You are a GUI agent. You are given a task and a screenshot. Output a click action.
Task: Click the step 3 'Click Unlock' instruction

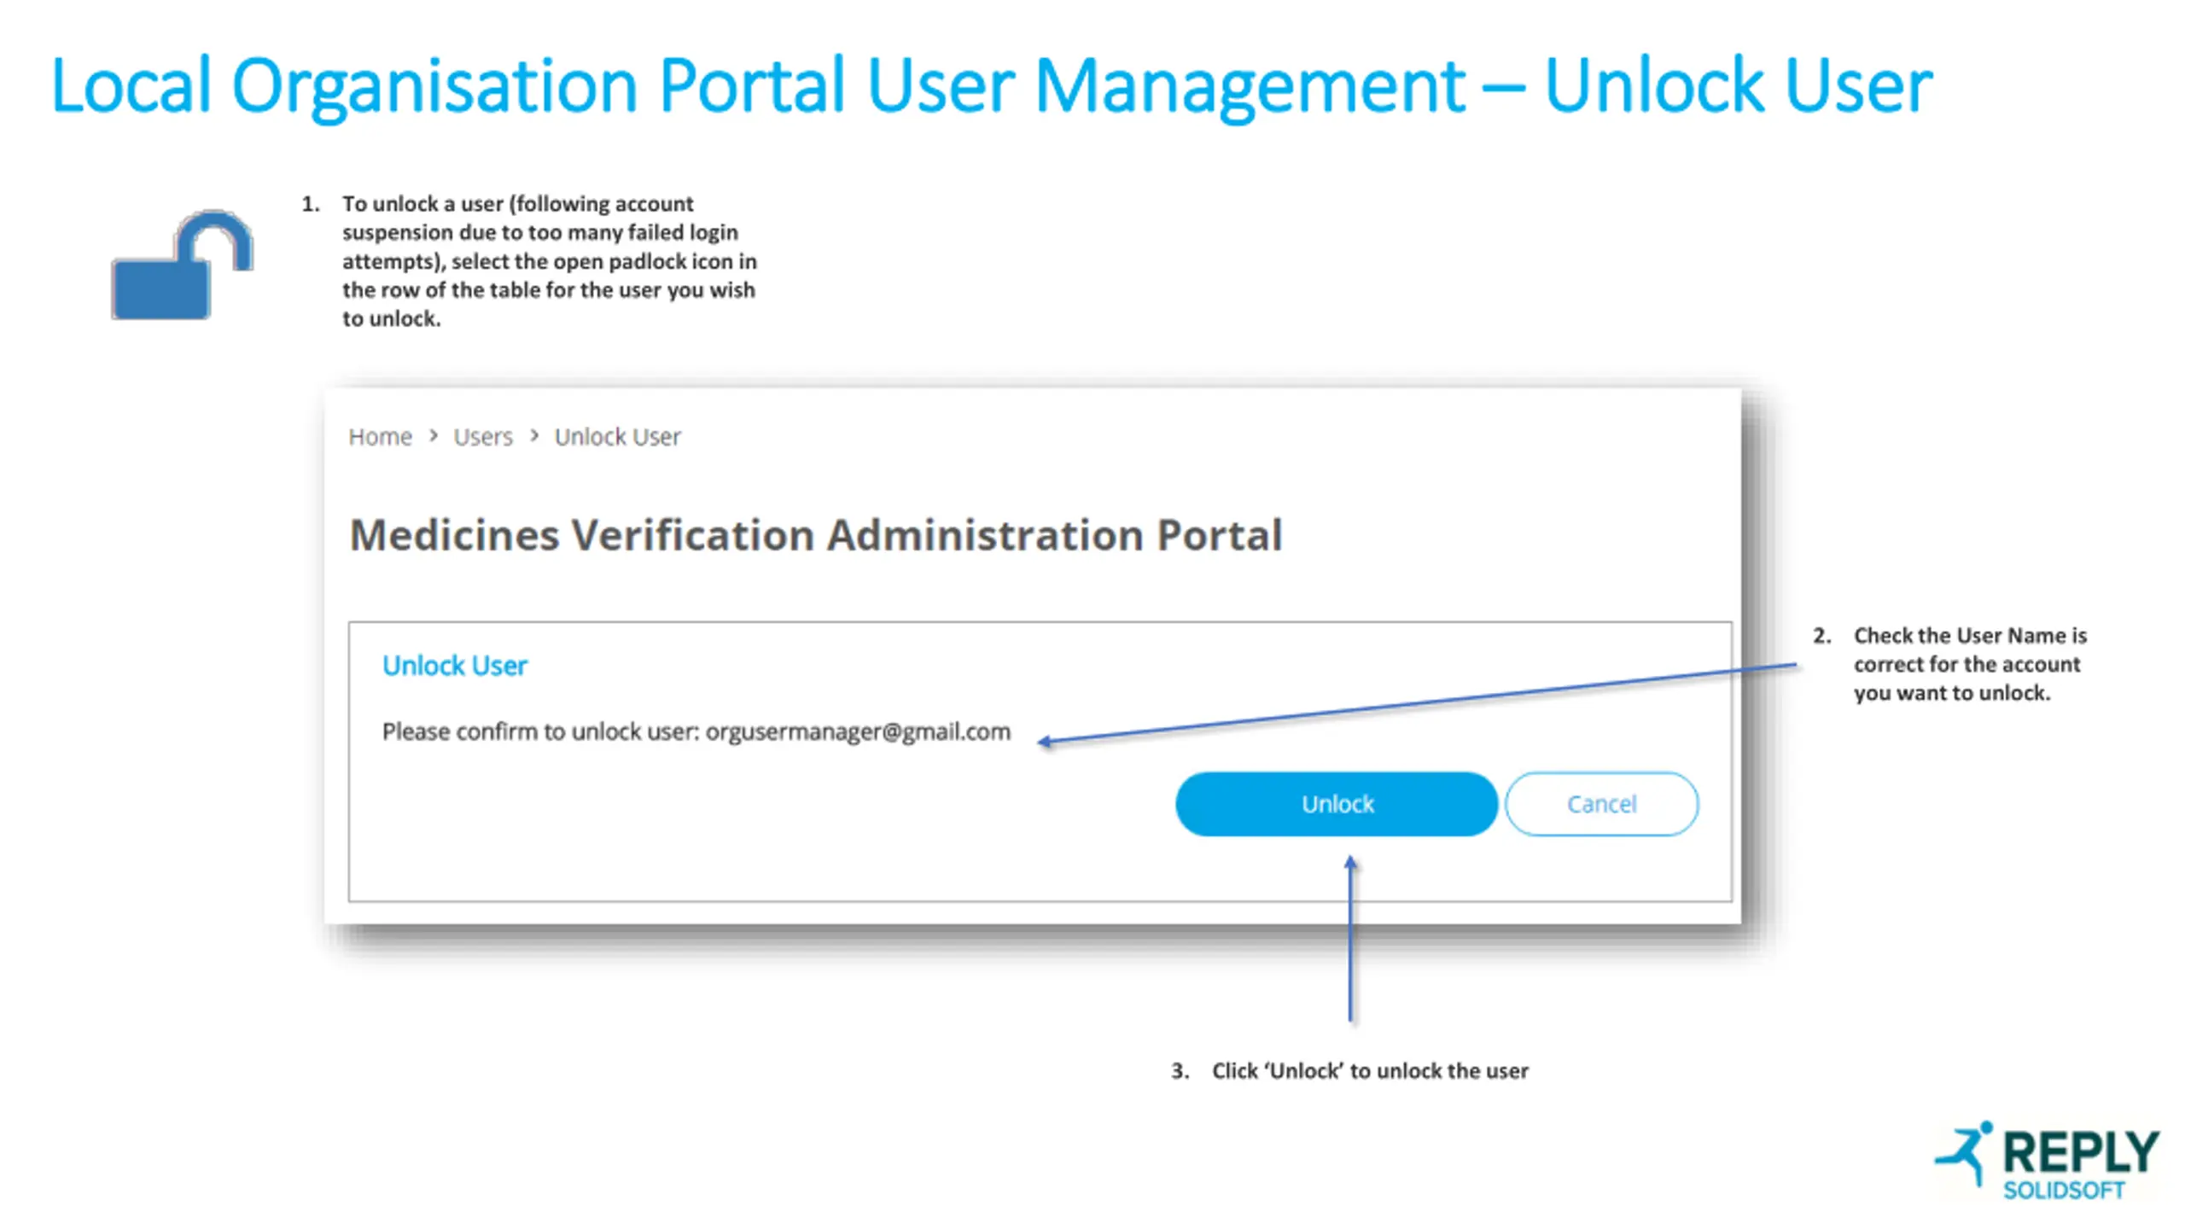(x=1369, y=1070)
